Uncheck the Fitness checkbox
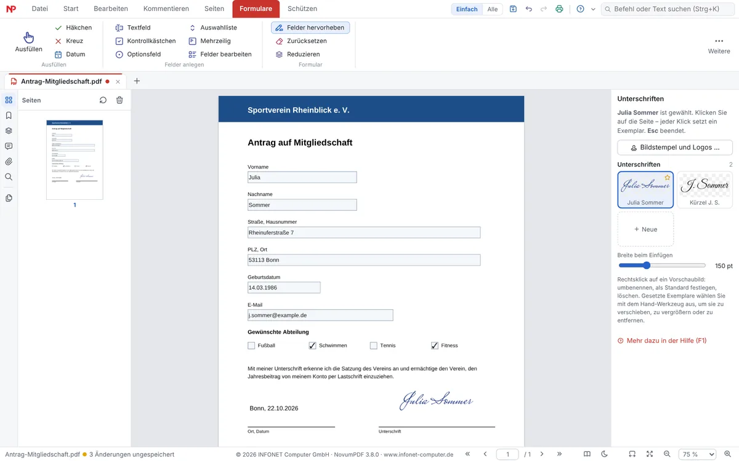This screenshot has width=739, height=461. [435, 345]
